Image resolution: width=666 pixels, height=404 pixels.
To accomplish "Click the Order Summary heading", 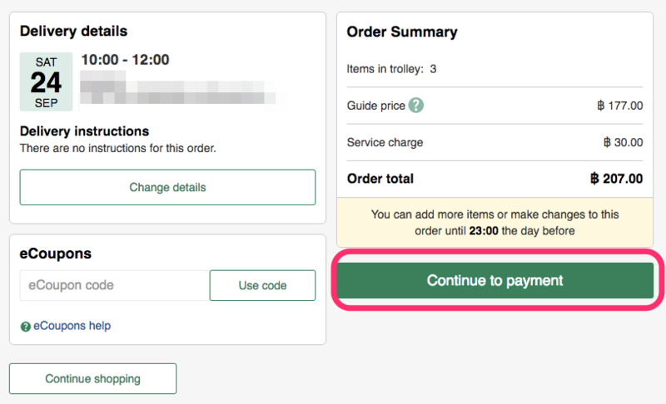I will pos(402,32).
